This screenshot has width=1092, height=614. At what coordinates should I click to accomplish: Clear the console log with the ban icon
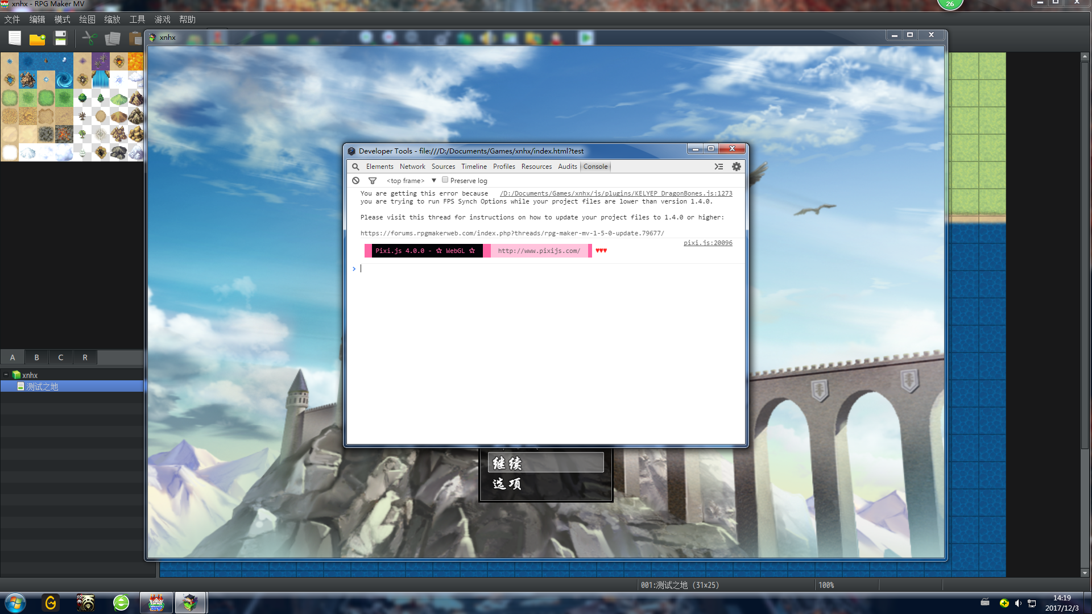(355, 181)
